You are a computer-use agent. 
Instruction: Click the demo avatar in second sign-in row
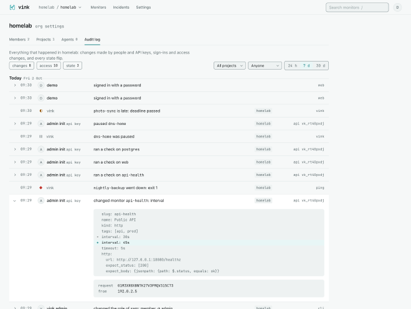41,98
